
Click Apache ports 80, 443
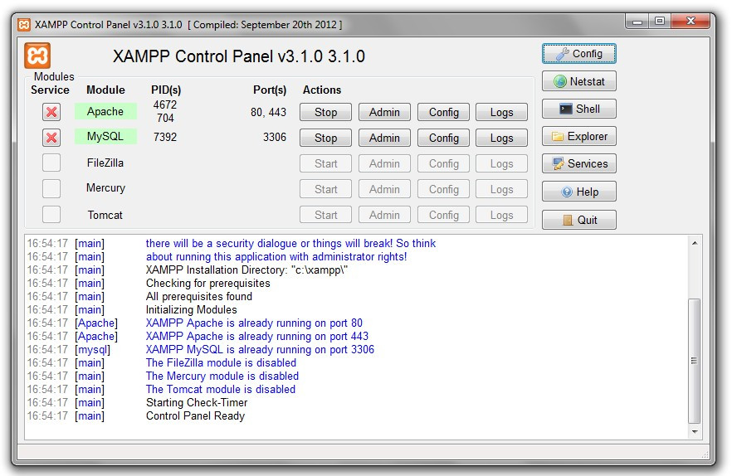268,113
